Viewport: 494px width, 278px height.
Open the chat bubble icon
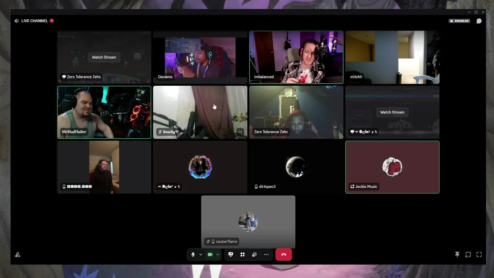coord(479,21)
